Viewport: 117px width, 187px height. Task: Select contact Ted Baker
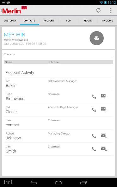point(58,83)
